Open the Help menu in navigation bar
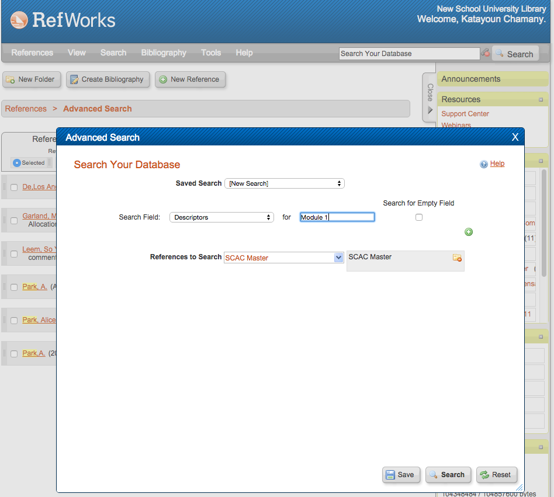This screenshot has width=554, height=497. (x=244, y=53)
